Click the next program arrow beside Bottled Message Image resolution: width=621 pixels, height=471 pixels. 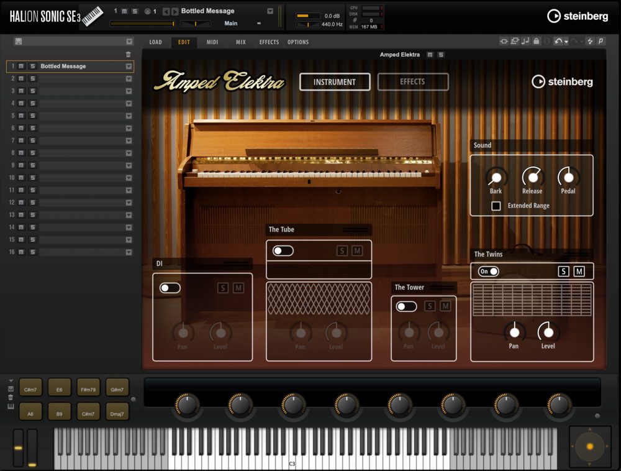click(175, 11)
